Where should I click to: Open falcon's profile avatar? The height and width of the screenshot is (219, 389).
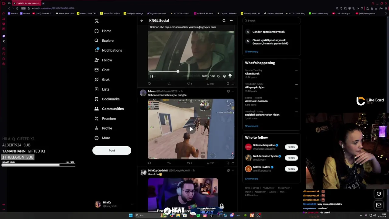tap(143, 93)
